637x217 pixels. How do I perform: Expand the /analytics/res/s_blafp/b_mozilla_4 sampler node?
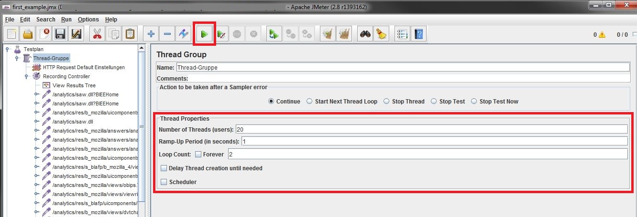tap(36, 167)
